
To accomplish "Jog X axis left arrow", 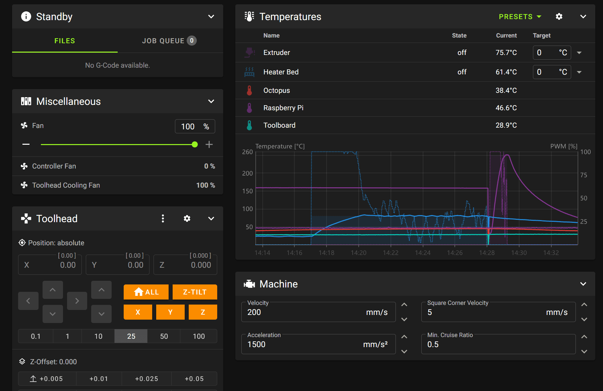I will point(28,301).
